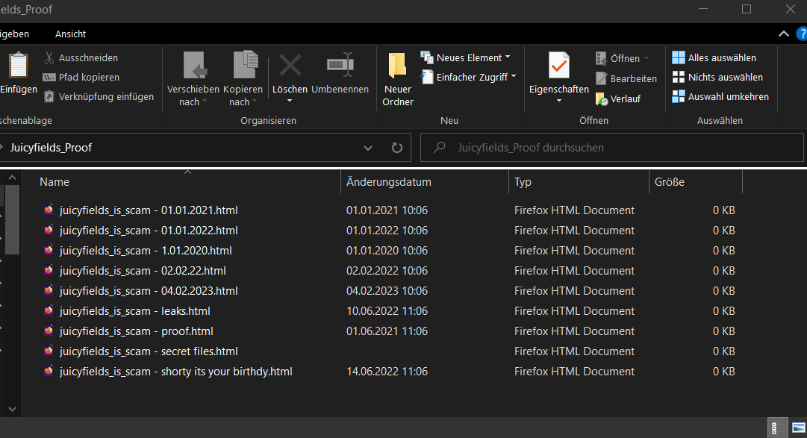This screenshot has height=438, width=807.
Task: Select file juicyfields_is_scam - 02.02.22.html
Action: tap(143, 270)
